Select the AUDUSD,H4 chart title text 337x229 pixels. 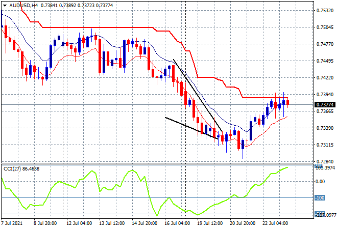click(23, 6)
